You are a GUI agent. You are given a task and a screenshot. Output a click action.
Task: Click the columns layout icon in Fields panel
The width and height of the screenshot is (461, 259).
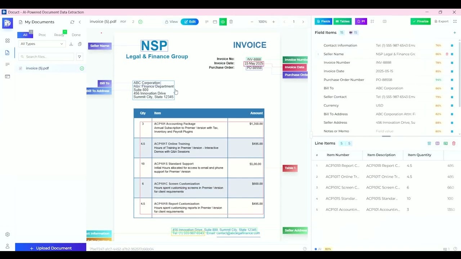385,21
